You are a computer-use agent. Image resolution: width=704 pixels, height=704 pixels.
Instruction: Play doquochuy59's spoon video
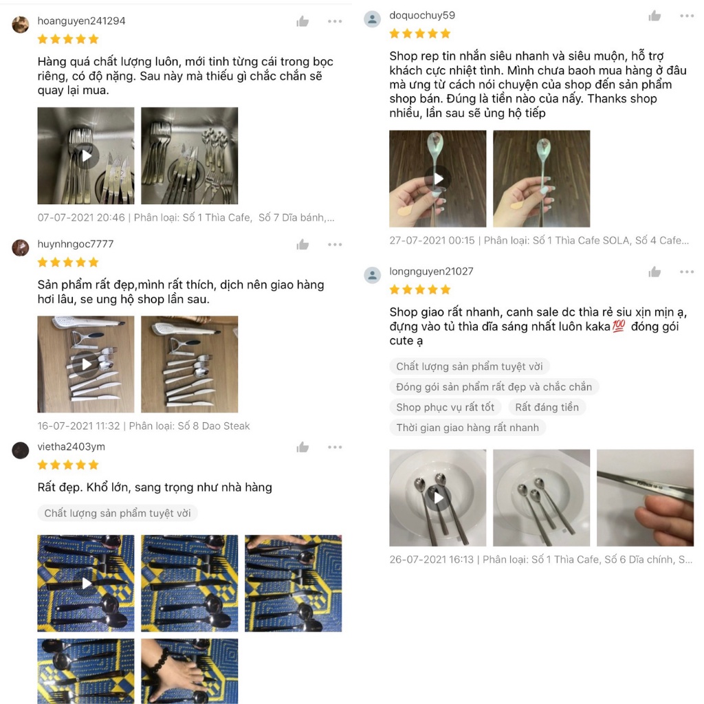click(x=438, y=179)
